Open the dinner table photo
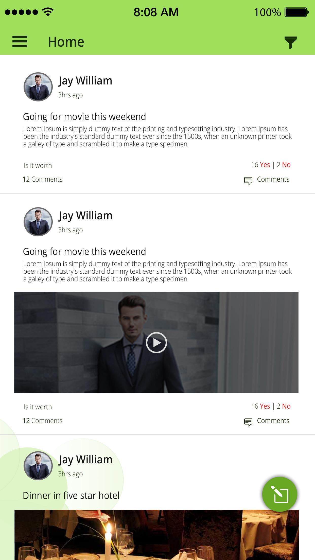 [x=156, y=535]
